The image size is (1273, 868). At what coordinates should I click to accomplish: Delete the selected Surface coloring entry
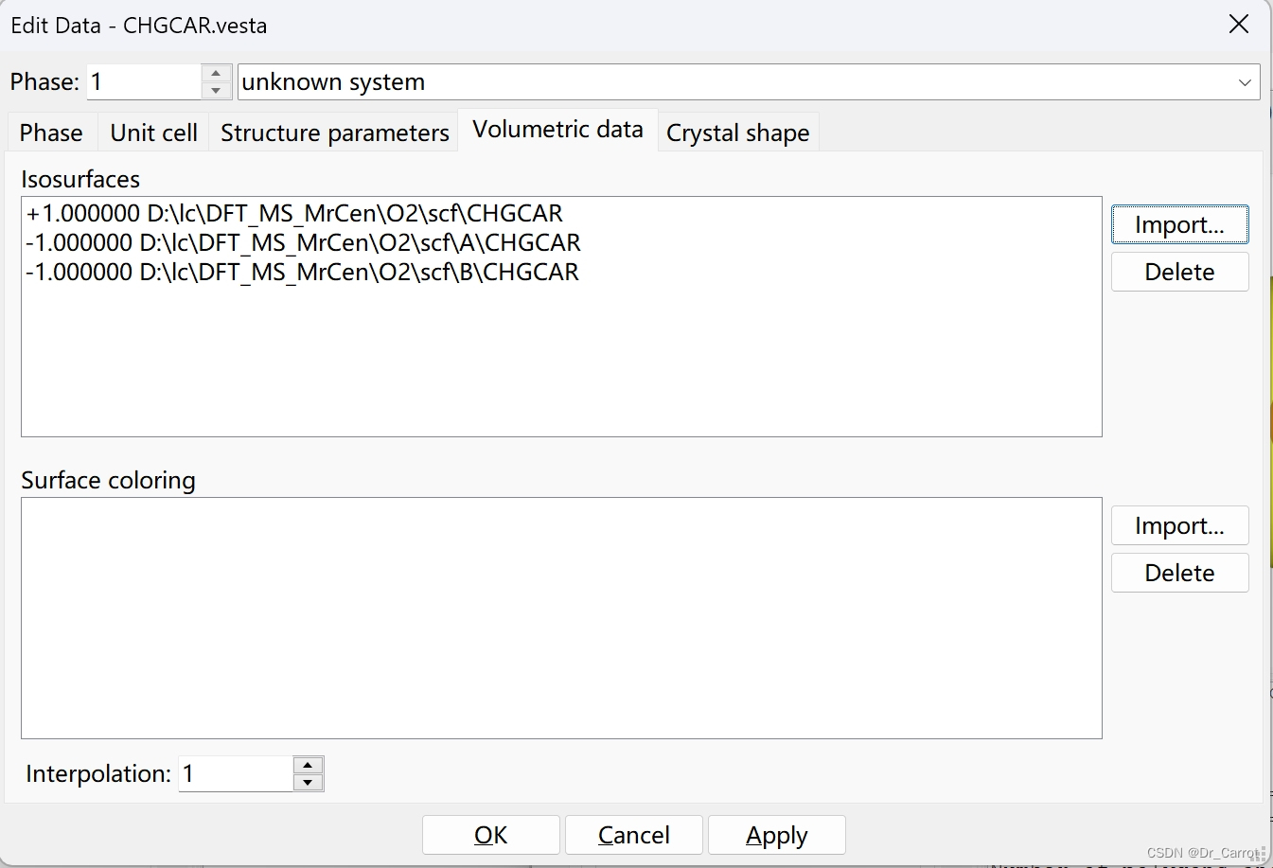click(1179, 573)
